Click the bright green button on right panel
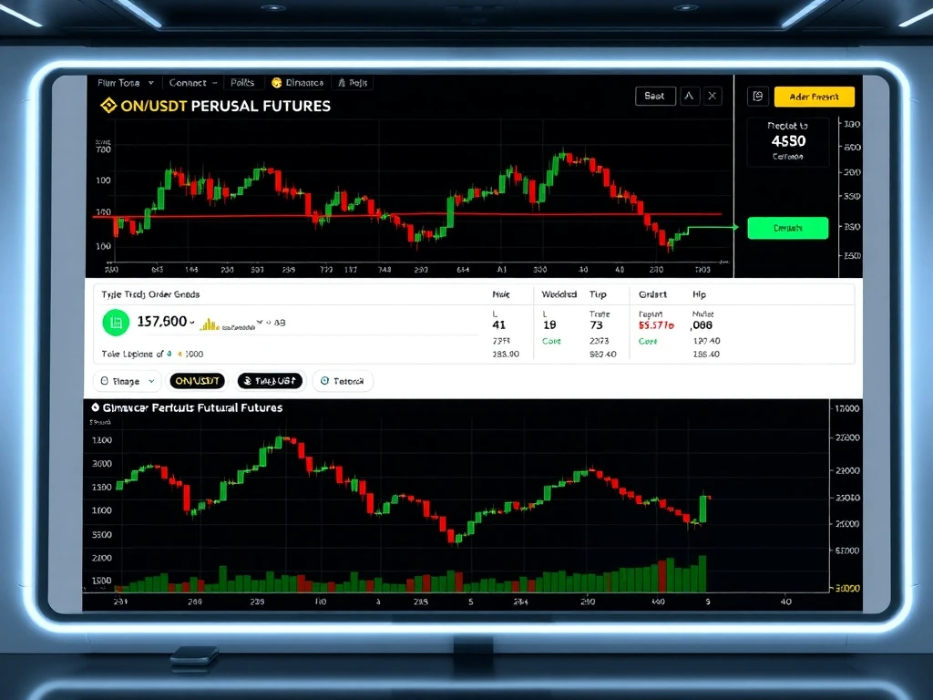The height and width of the screenshot is (700, 933). (787, 228)
